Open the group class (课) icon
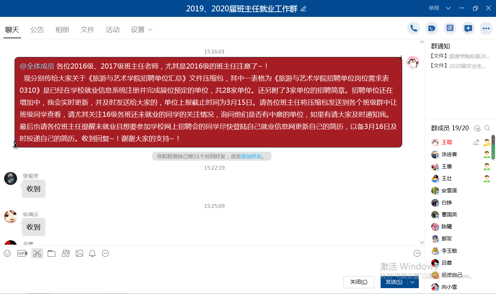Image resolution: width=496 pixels, height=294 pixels. click(x=450, y=28)
